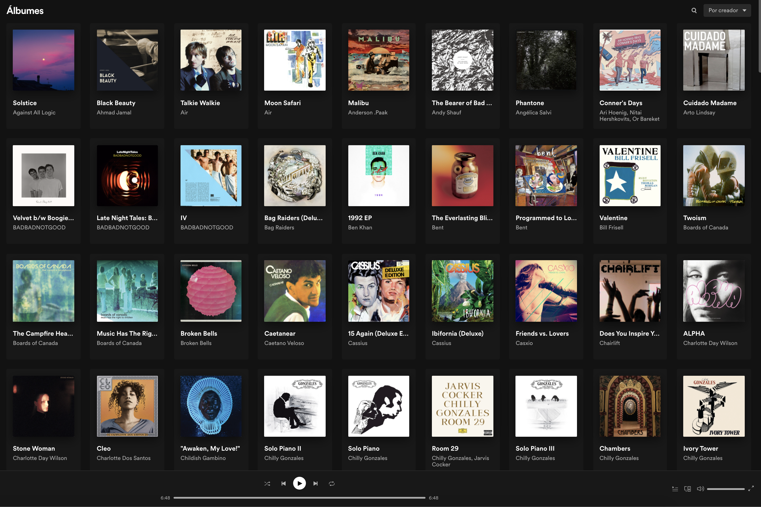
Task: Click the song progress bar
Action: click(x=299, y=498)
